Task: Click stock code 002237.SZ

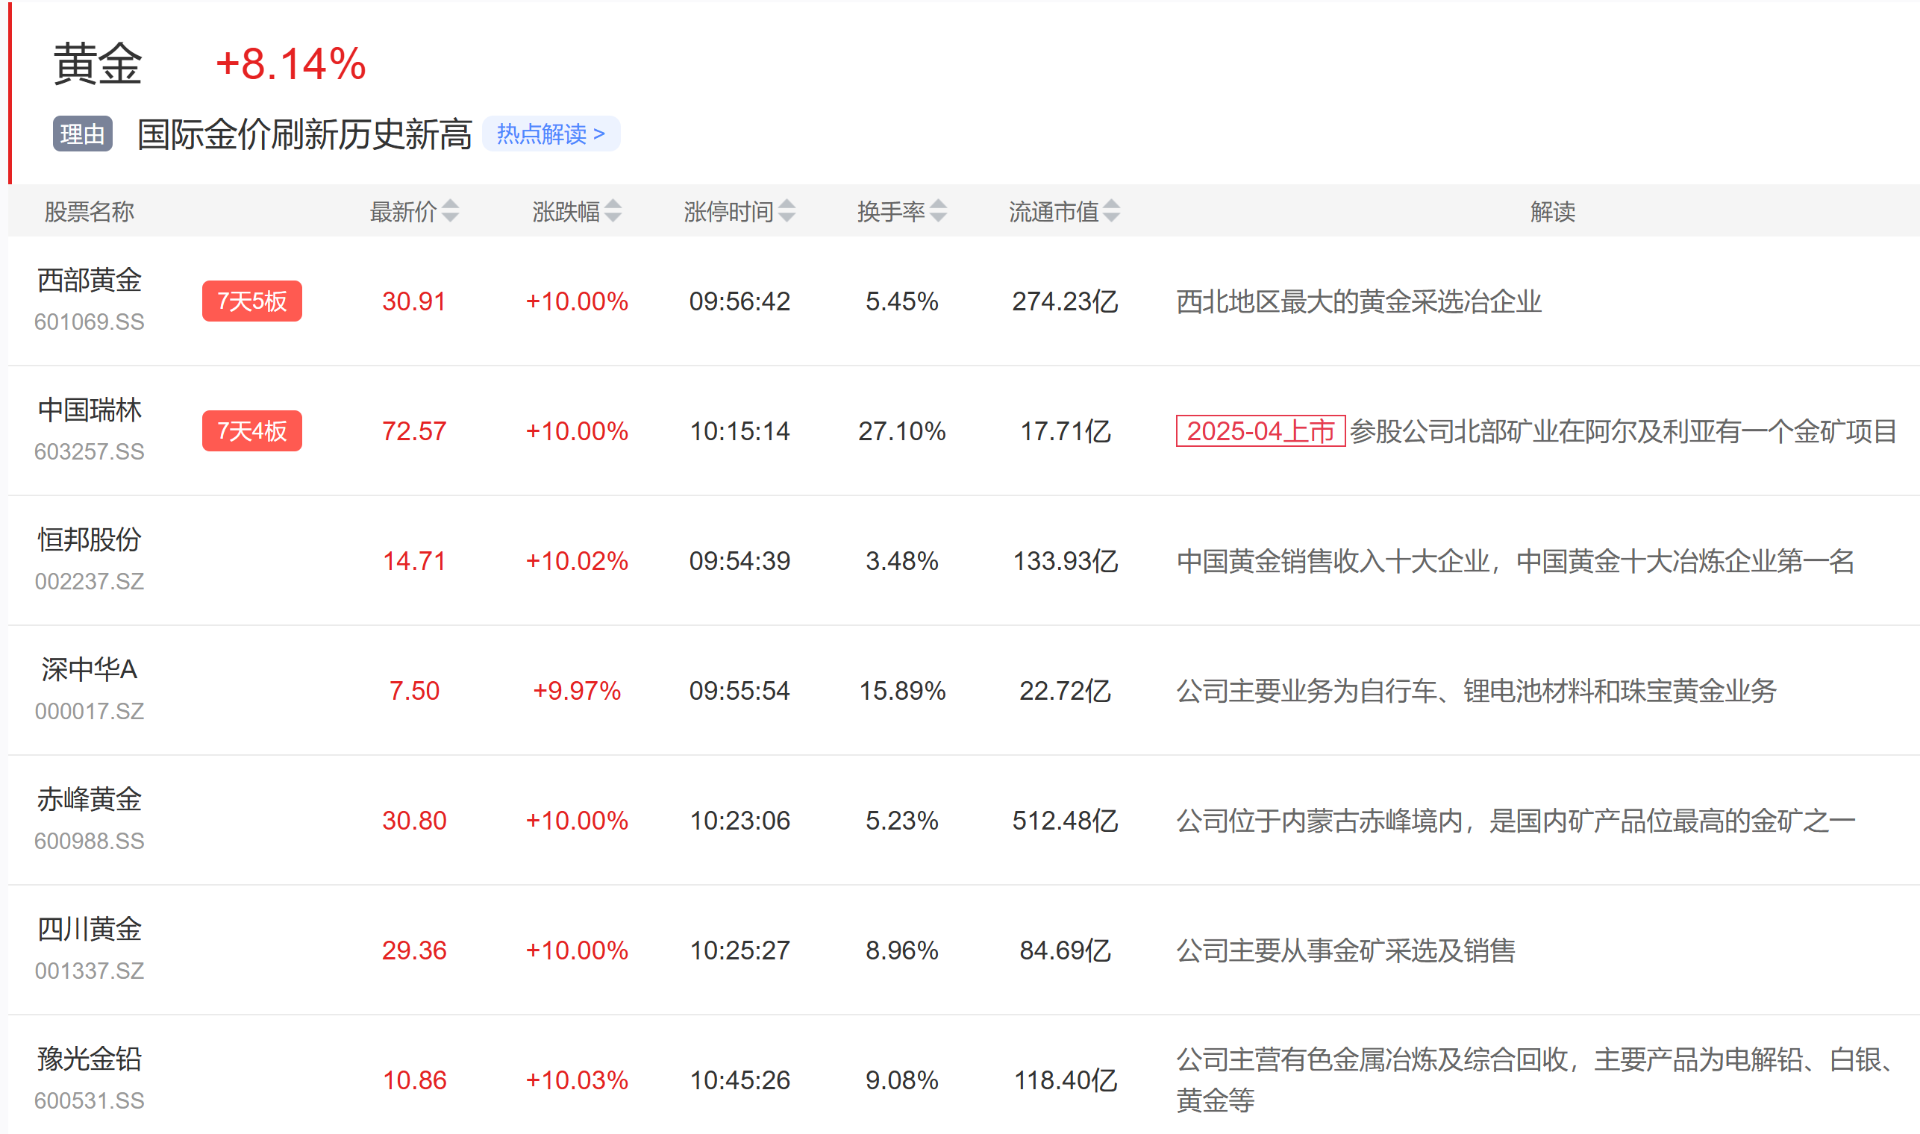Action: coord(90,582)
